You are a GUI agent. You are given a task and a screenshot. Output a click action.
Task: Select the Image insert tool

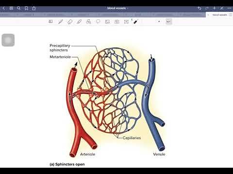pyautogui.click(x=107, y=22)
